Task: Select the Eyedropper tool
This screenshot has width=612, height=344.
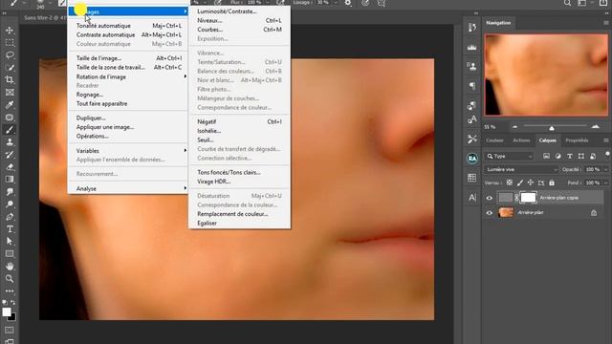Action: tap(10, 105)
